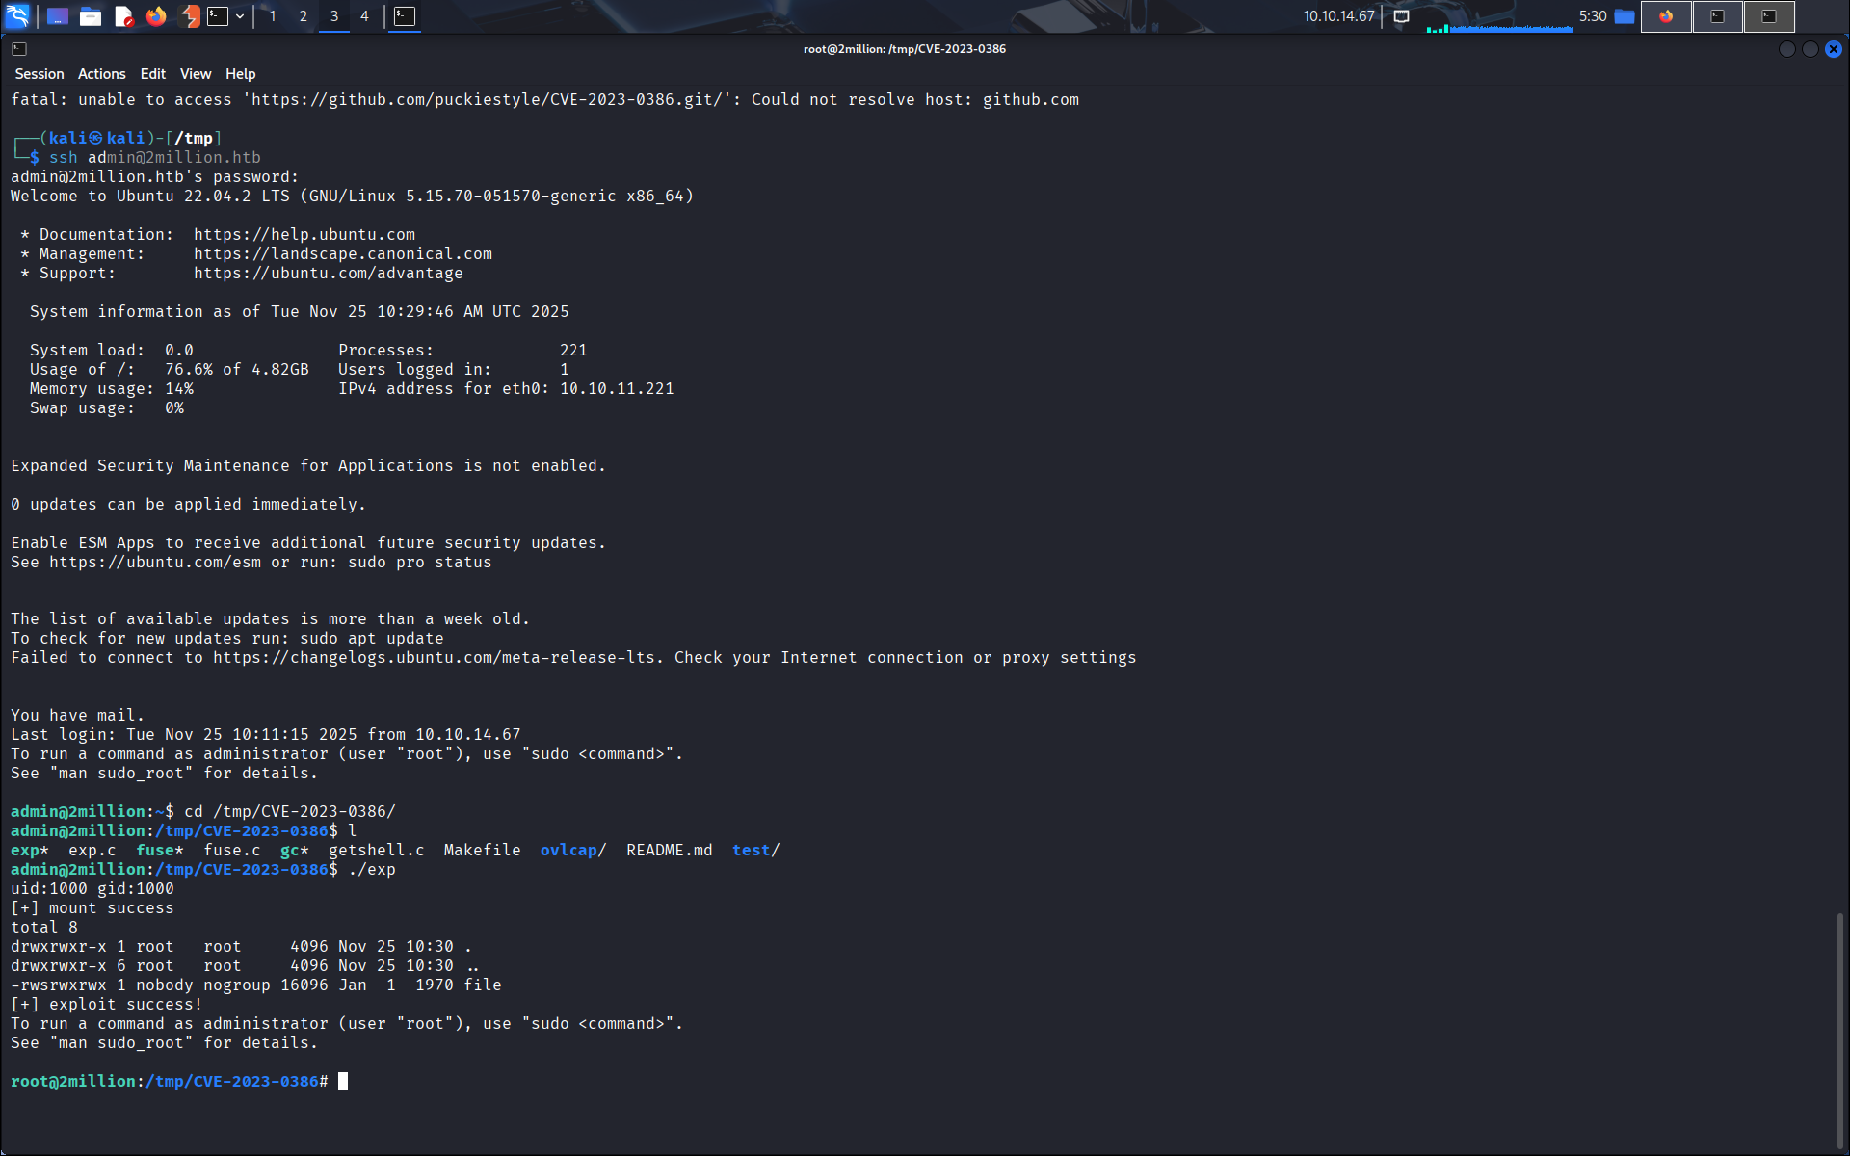Open the blue folder panel icon

click(x=1625, y=16)
